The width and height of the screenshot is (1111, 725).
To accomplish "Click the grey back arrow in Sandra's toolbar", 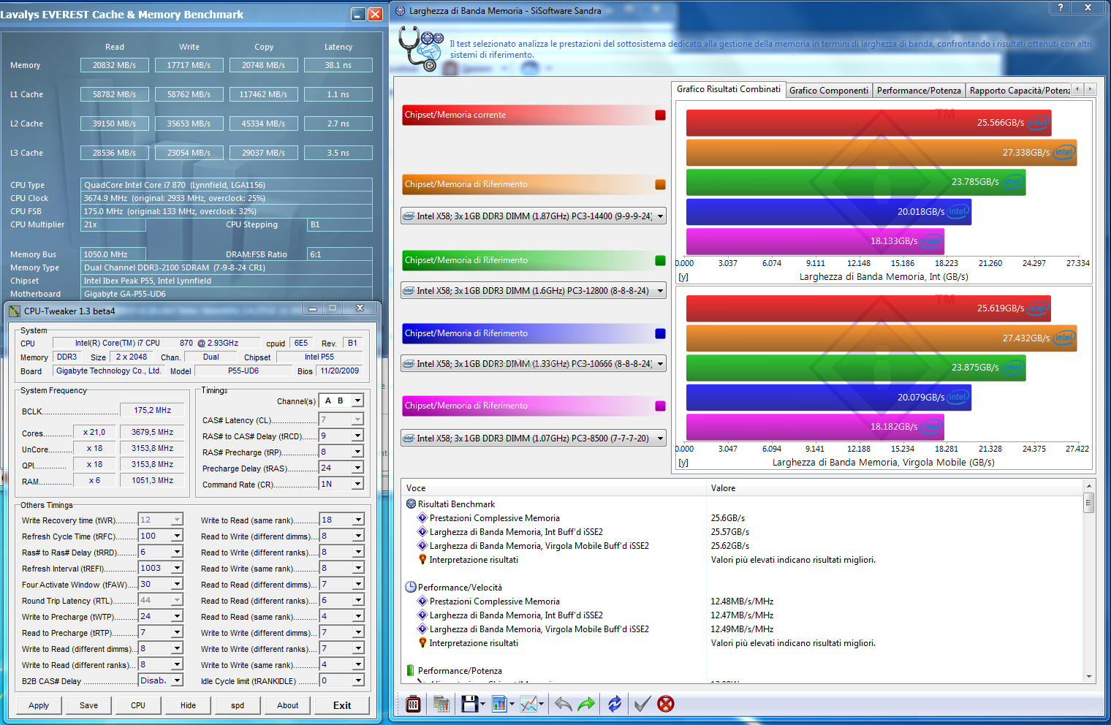I will 563,704.
